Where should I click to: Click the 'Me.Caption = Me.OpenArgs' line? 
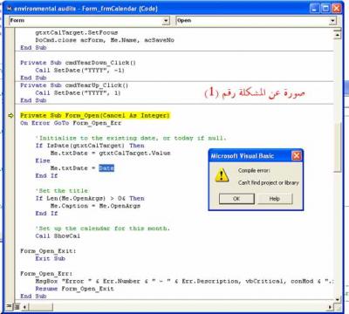click(x=95, y=206)
